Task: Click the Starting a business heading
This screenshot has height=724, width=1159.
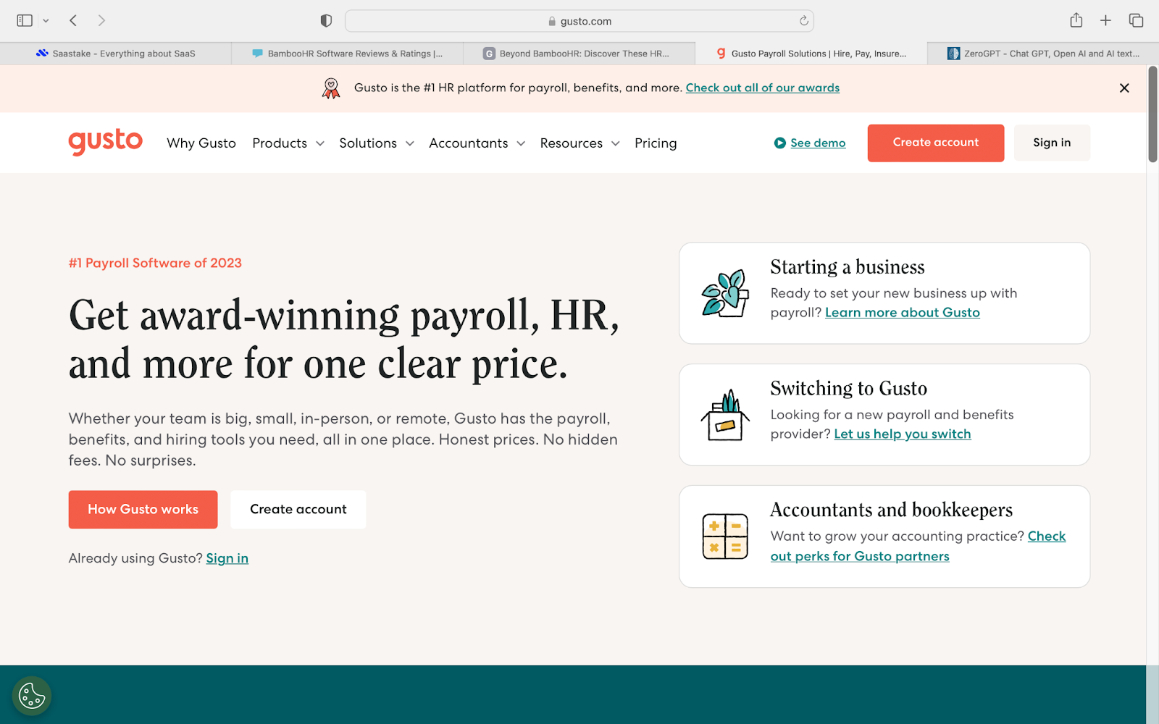Action: click(848, 267)
